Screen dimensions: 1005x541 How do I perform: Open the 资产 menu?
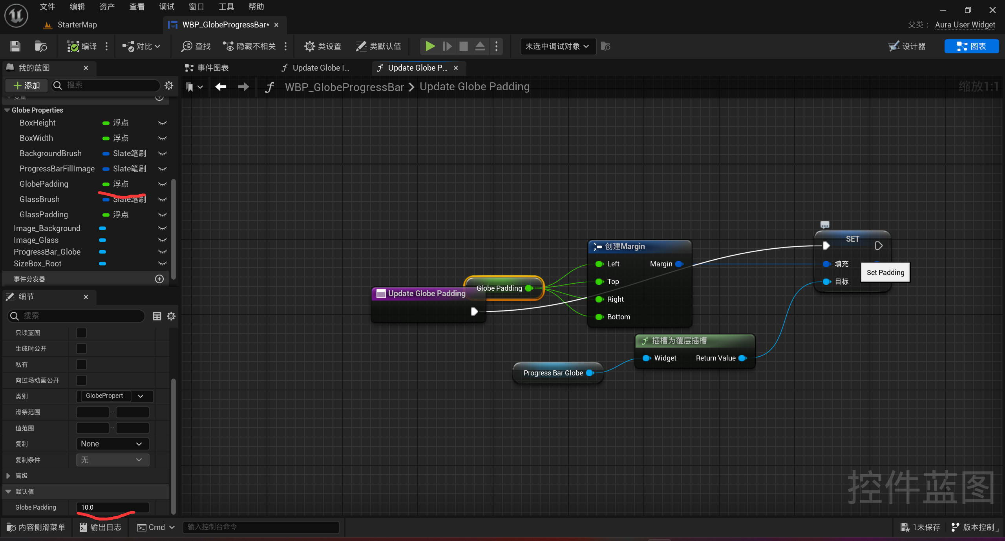point(107,7)
